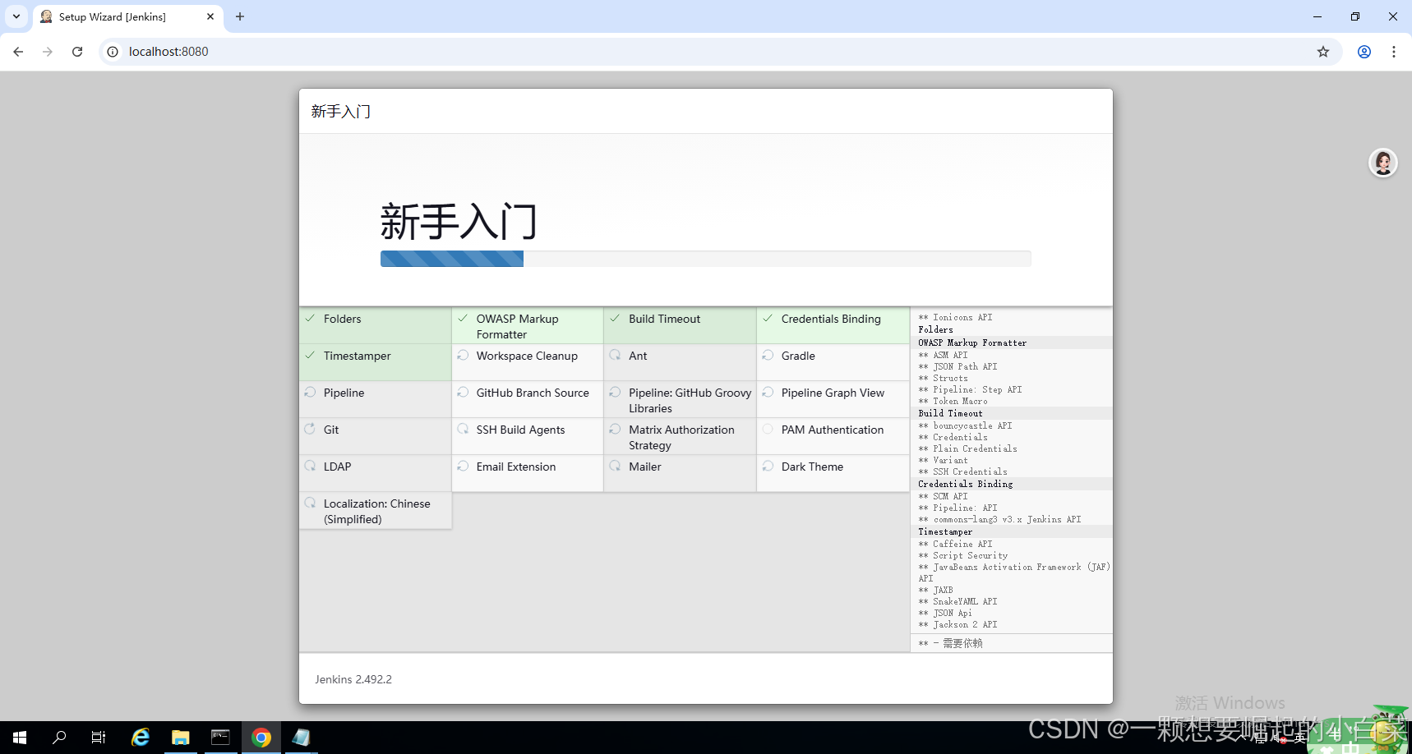
Task: Select the Setup Wizard [Jenkins] tab
Action: 127,17
